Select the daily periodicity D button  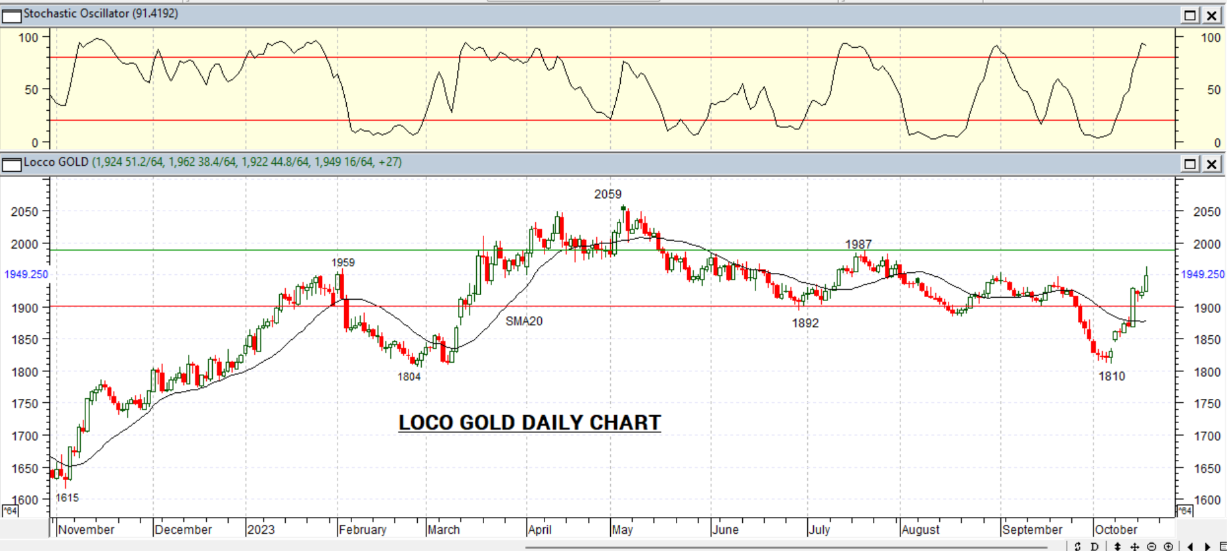point(1094,546)
